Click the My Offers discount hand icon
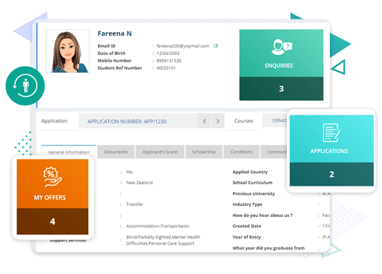382x274 pixels. pos(52,177)
